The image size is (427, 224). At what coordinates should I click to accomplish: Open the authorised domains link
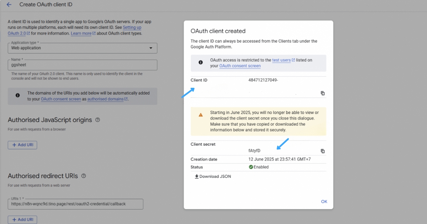(x=105, y=99)
